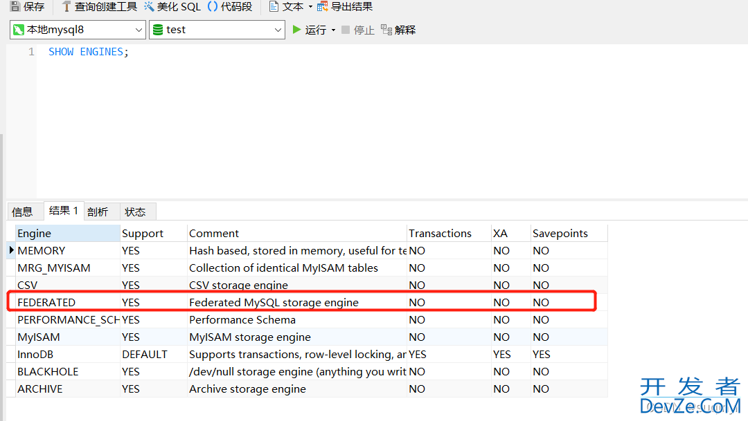Click the YES Savepoints cell in InnoDB row
This screenshot has width=748, height=421.
point(569,355)
